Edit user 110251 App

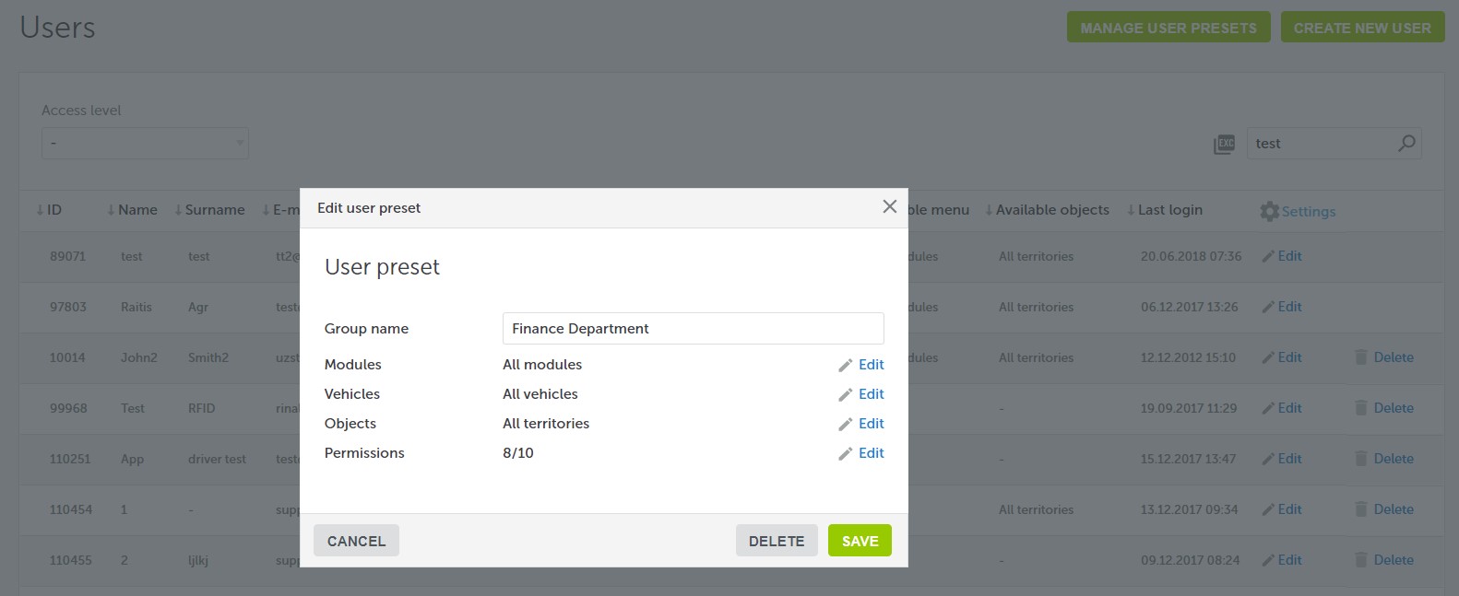point(1289,459)
